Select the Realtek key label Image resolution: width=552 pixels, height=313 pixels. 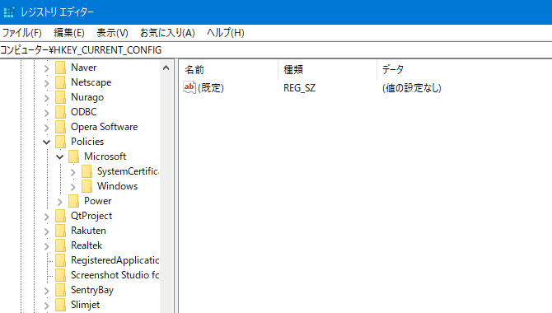[87, 245]
